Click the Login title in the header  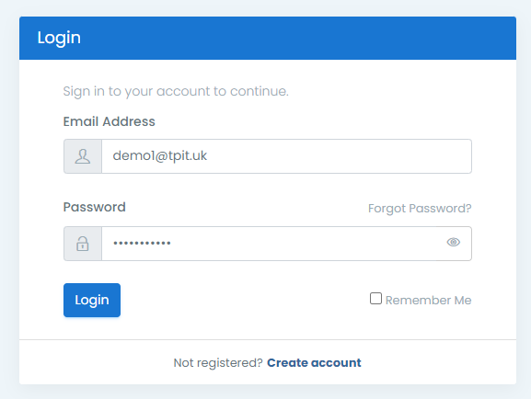coord(59,38)
